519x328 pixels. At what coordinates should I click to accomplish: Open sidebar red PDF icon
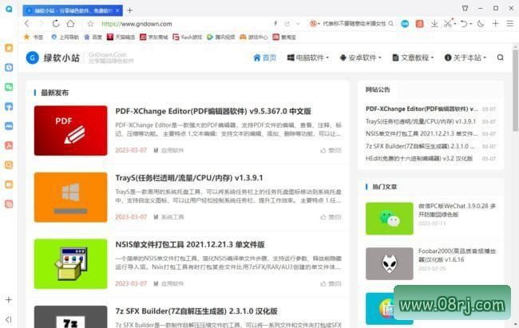tap(9, 145)
